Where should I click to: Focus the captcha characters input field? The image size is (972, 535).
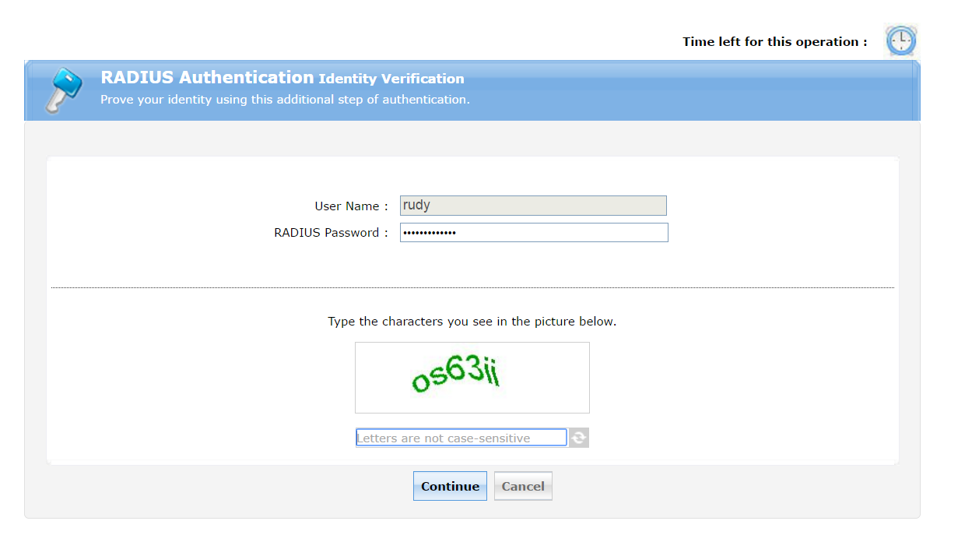(x=461, y=438)
